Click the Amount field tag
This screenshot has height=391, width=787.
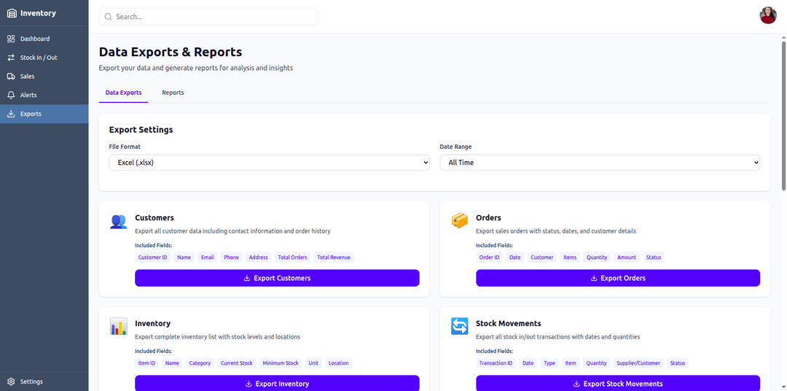coord(627,258)
